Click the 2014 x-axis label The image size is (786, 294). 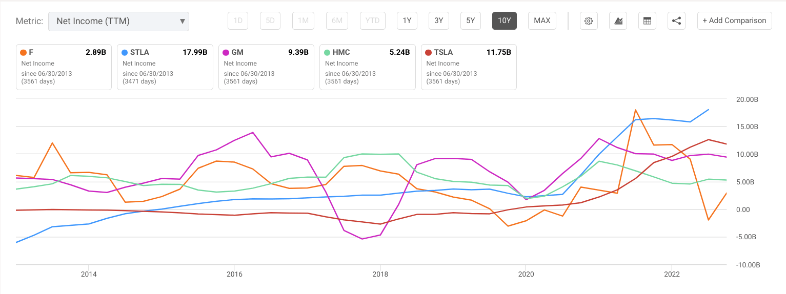(x=89, y=274)
